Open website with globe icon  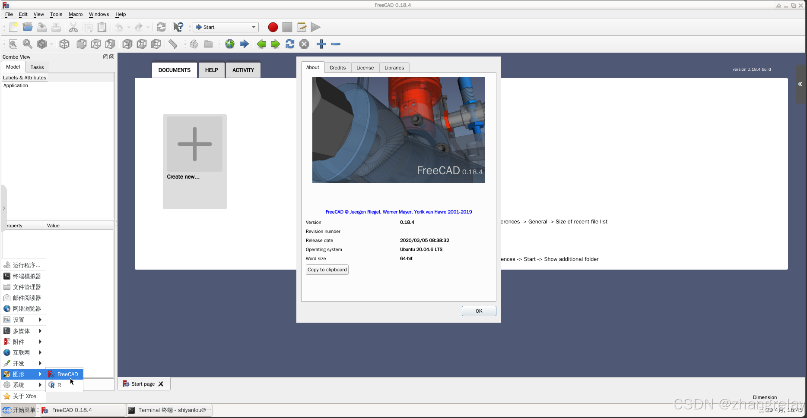point(230,44)
